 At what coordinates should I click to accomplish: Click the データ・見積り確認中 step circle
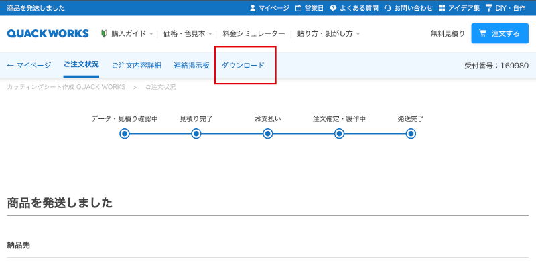tap(125, 134)
